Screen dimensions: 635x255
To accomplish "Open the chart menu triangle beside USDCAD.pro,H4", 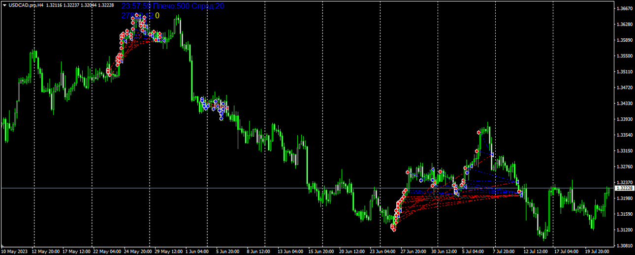I will (x=4, y=5).
